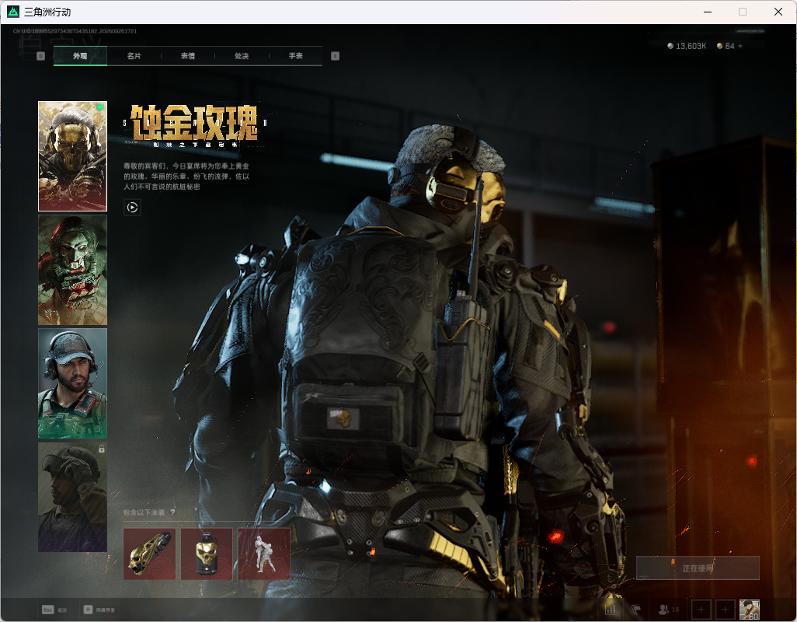View the gold skull weapon charm item
The height and width of the screenshot is (622, 797).
click(149, 554)
